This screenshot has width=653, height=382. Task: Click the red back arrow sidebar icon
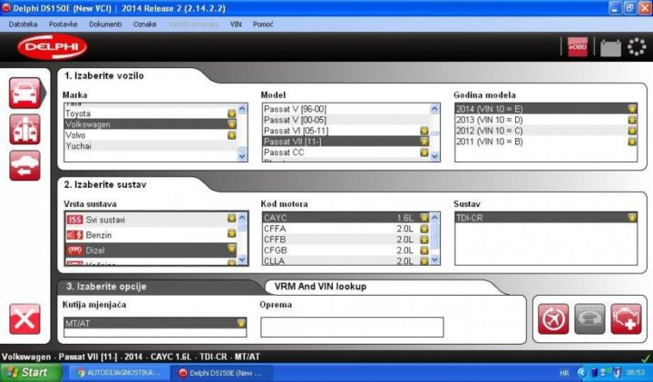[25, 164]
